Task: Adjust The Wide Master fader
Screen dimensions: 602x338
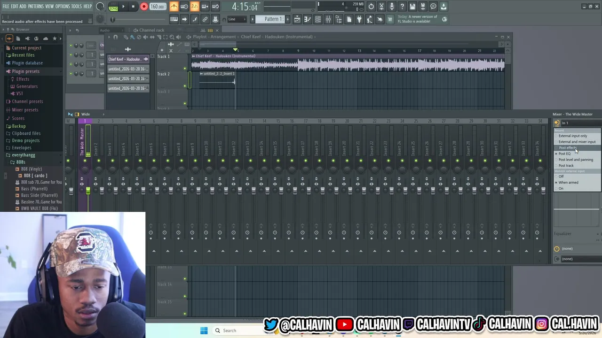Action: point(87,190)
